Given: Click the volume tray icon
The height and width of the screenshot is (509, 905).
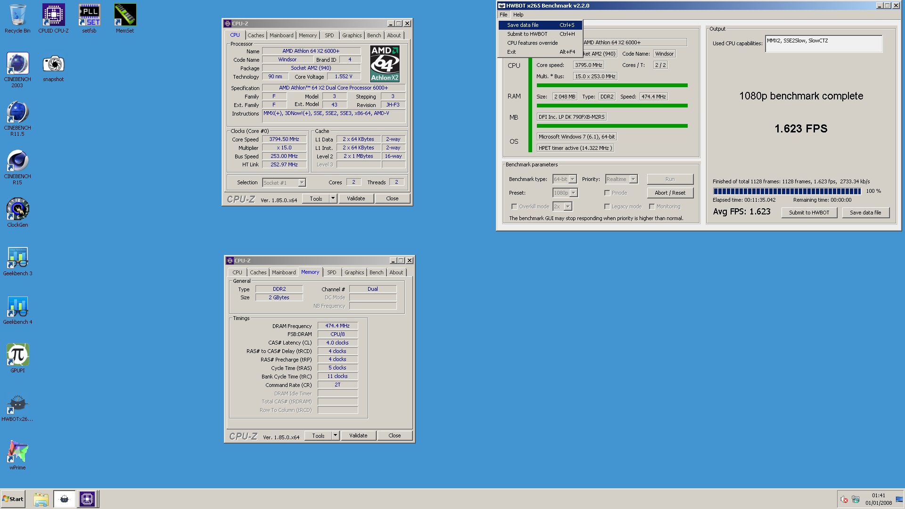Looking at the screenshot, I should (844, 500).
